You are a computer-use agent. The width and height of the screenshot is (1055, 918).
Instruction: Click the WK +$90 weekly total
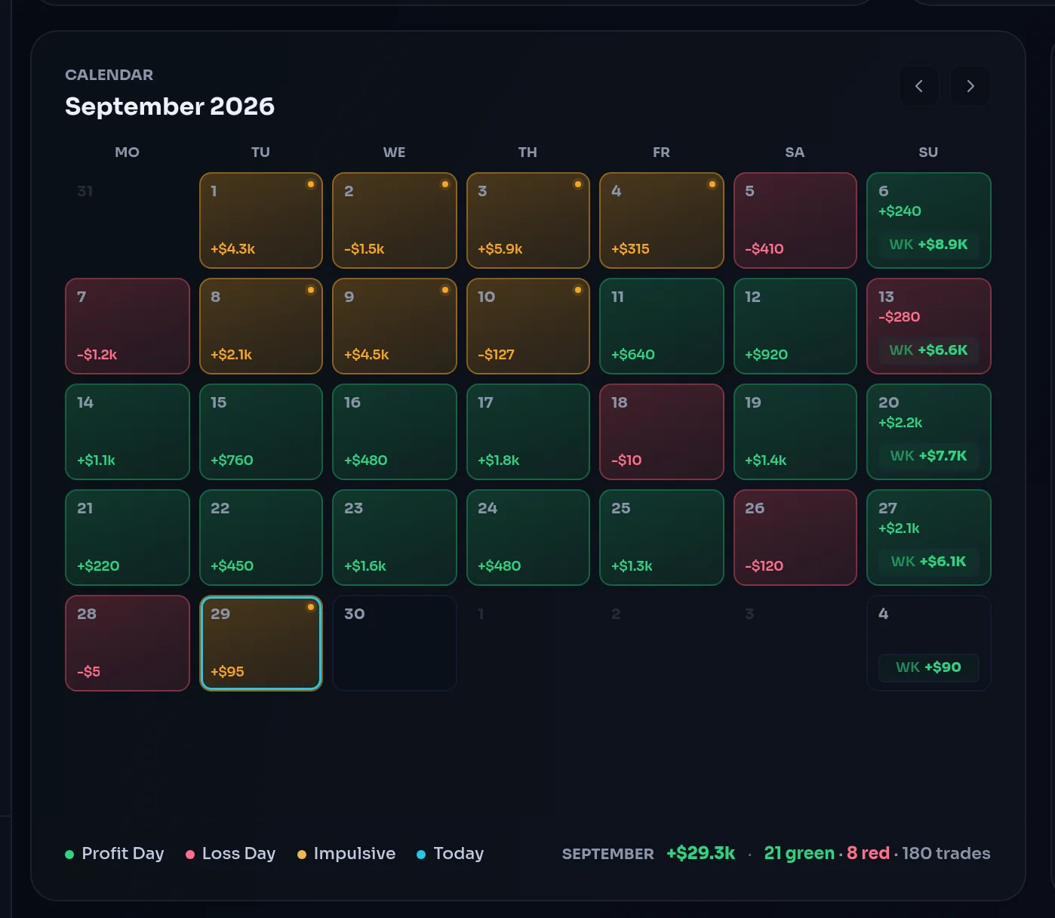click(929, 667)
